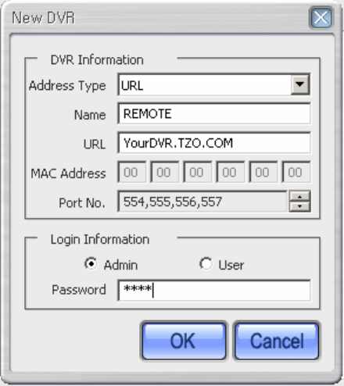Close the New DVR dialog window

click(x=321, y=18)
